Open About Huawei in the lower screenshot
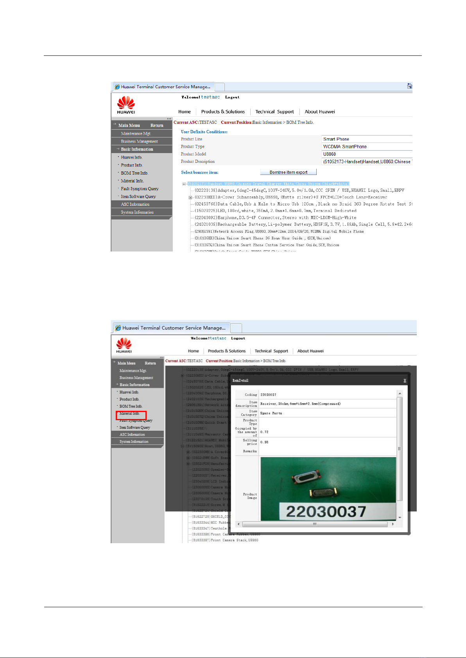The image size is (466, 658). tap(310, 351)
